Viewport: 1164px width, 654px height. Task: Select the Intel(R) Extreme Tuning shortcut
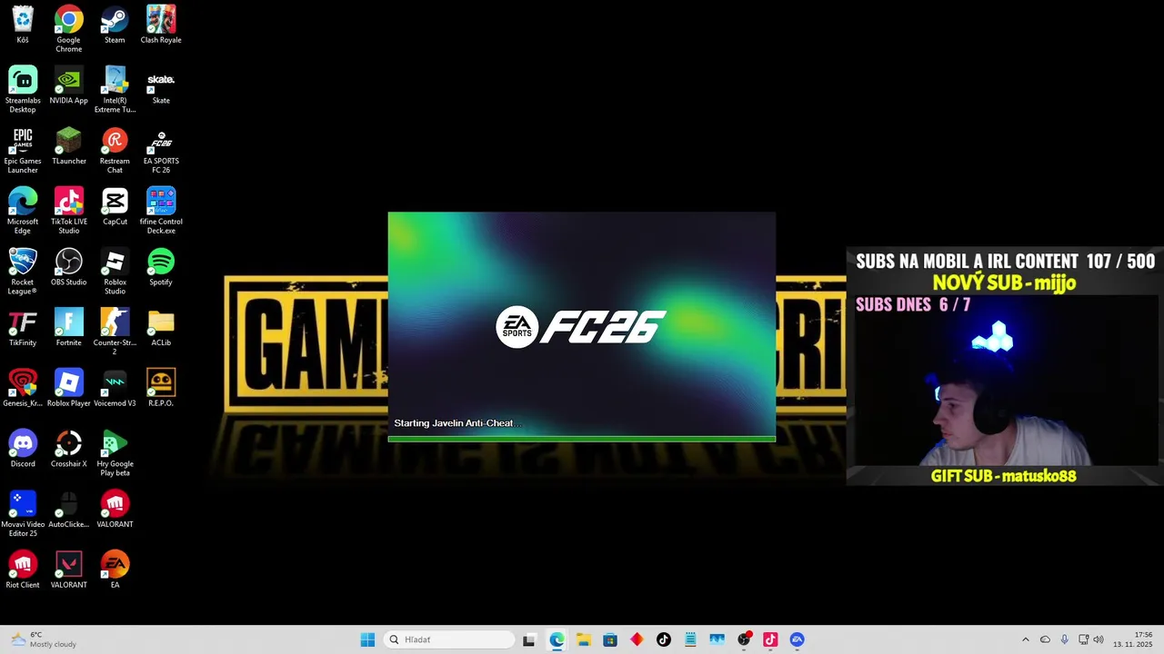[x=115, y=89]
